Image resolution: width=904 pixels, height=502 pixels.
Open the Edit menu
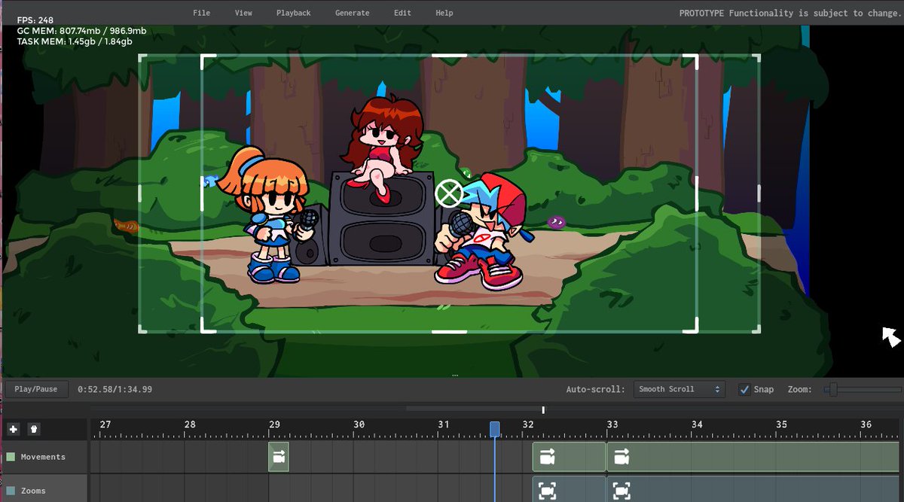pos(403,13)
